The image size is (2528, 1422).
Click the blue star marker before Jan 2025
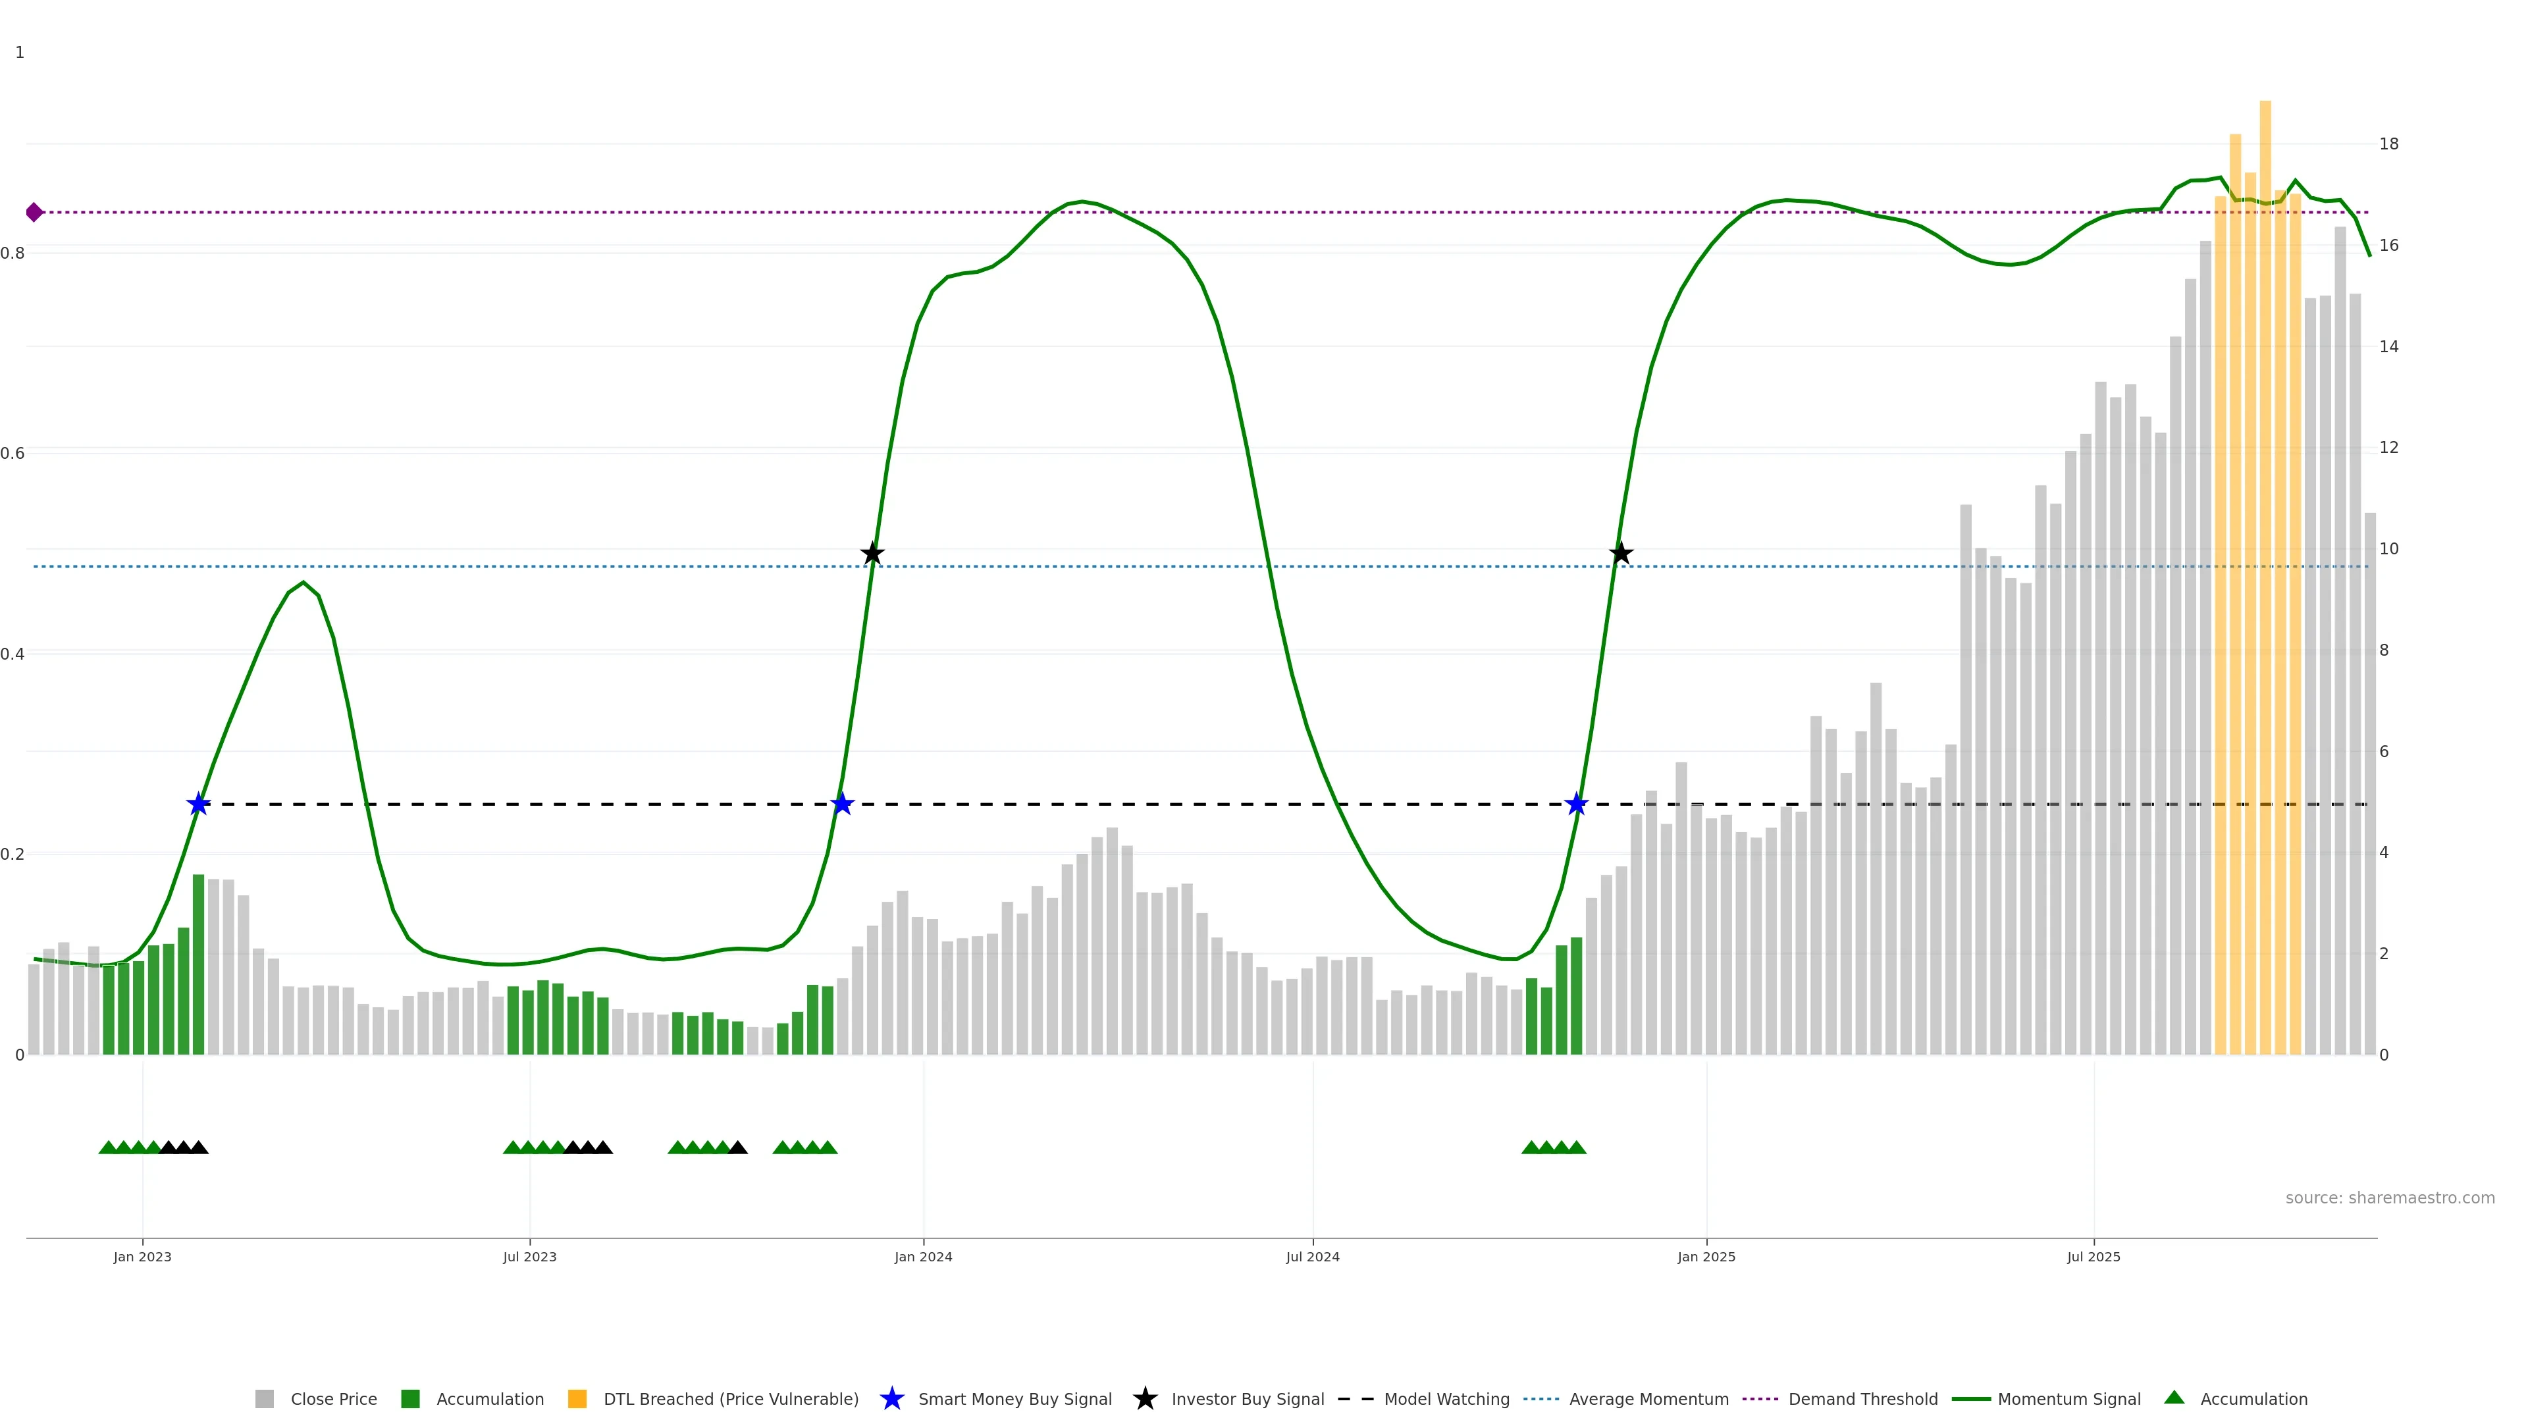1576,804
